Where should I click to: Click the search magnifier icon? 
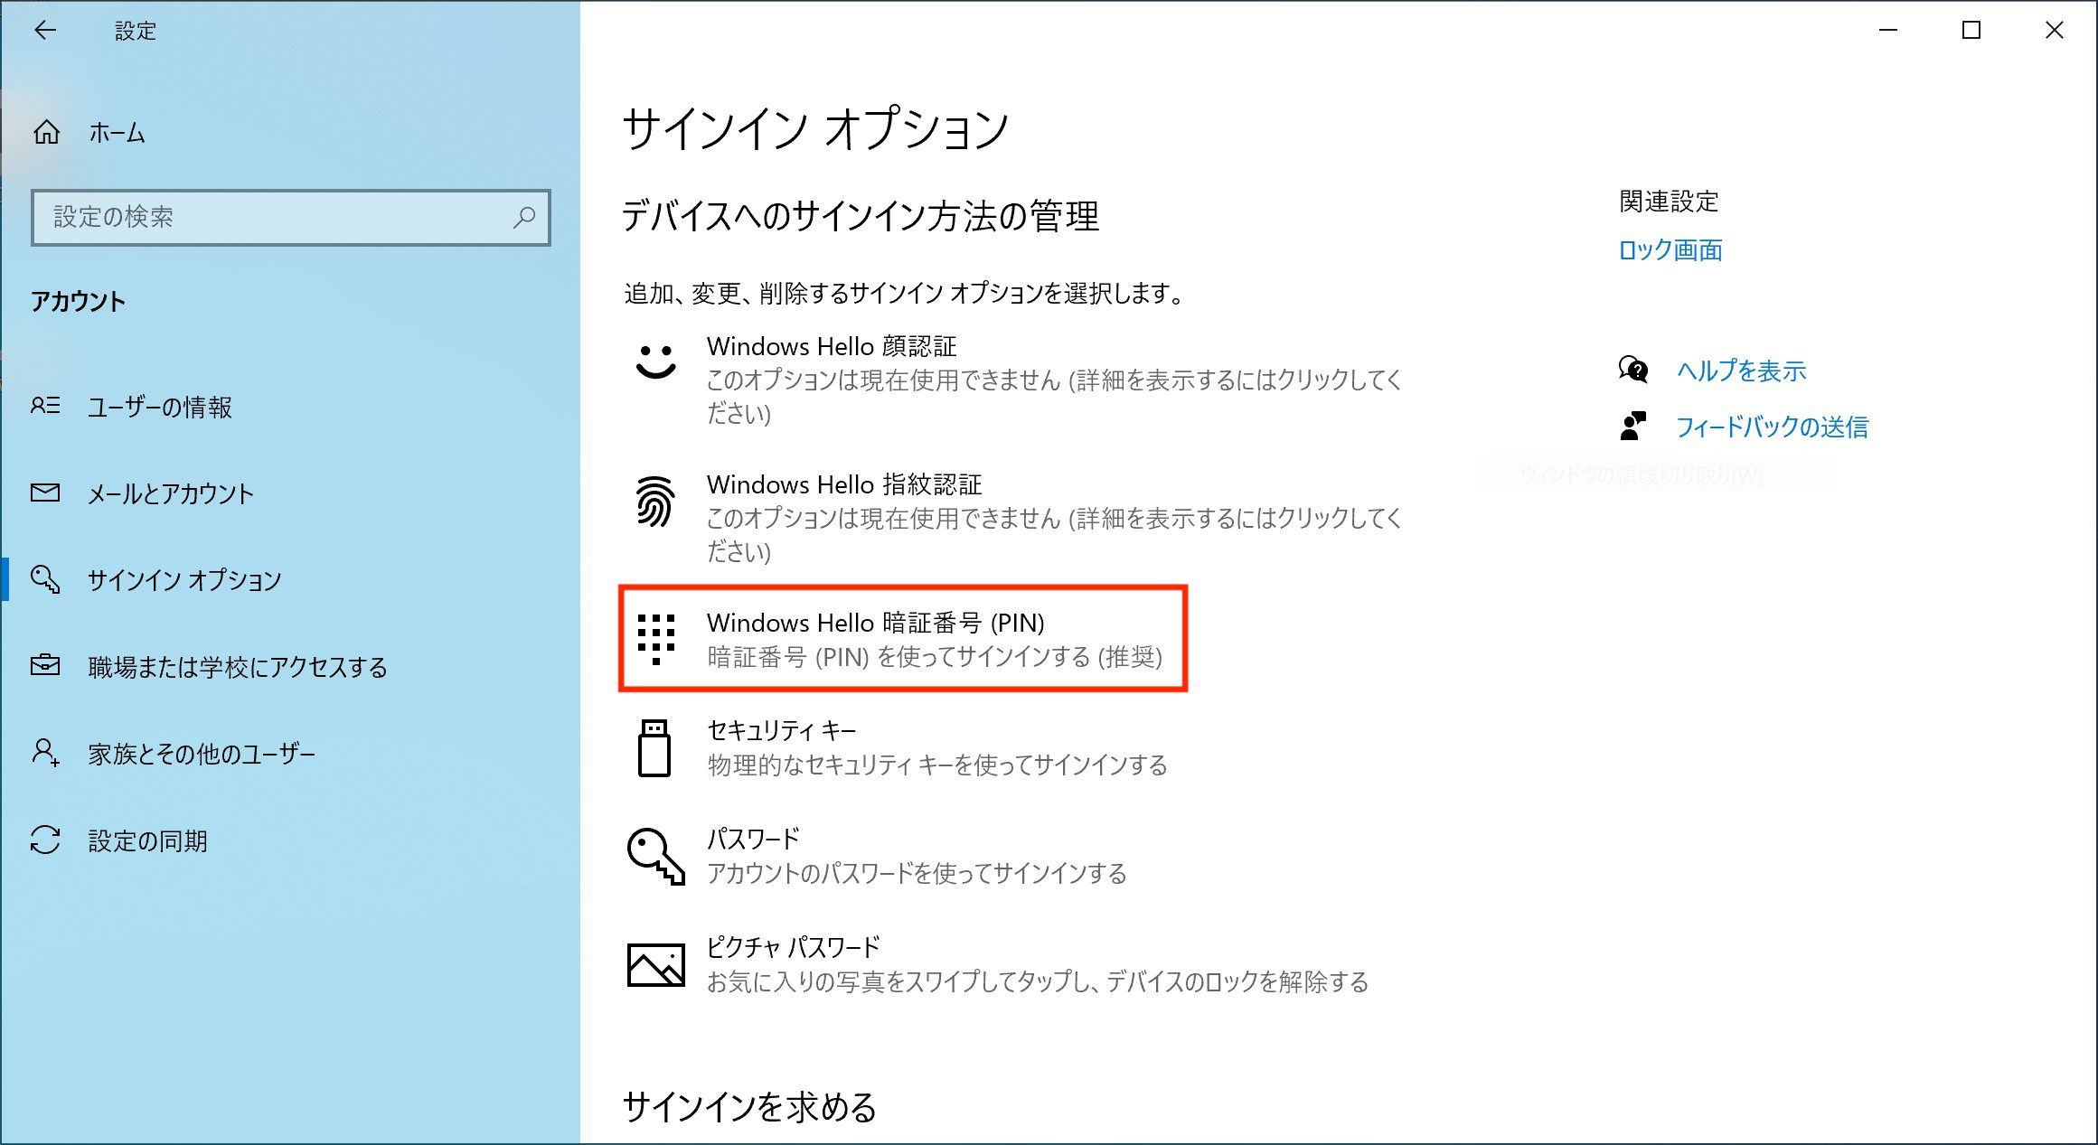tap(524, 217)
